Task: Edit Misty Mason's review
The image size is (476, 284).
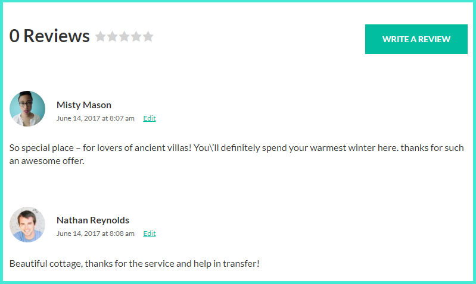Action: 150,118
